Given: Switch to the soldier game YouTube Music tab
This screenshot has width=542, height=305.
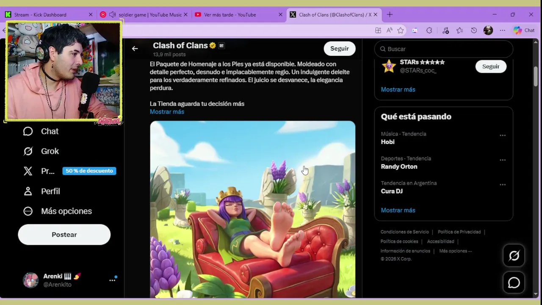Looking at the screenshot, I should (x=144, y=14).
